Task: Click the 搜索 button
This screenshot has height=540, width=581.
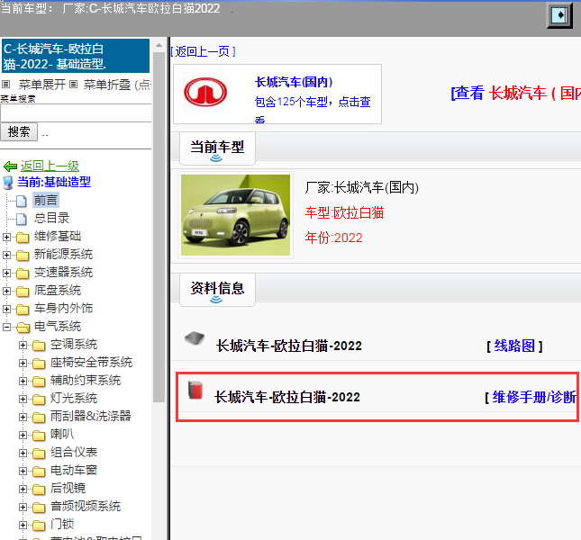Action: pos(19,132)
